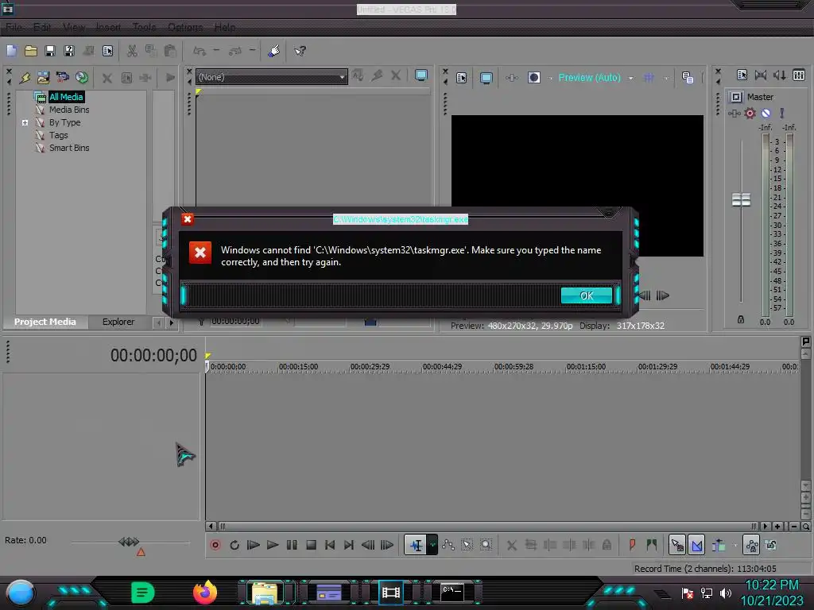The height and width of the screenshot is (610, 814).
Task: Create a new project from the main toolbar
Action: [x=11, y=51]
